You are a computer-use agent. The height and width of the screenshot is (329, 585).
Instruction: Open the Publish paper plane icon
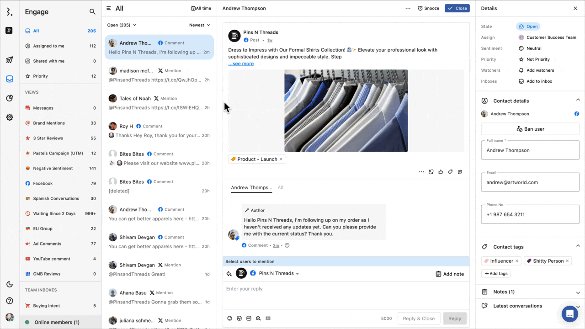pyautogui.click(x=9, y=60)
